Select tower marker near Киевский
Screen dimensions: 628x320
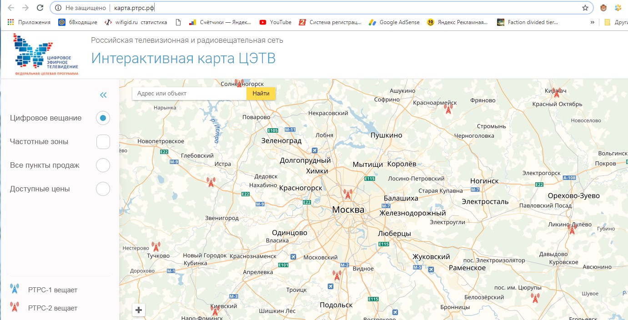click(215, 311)
